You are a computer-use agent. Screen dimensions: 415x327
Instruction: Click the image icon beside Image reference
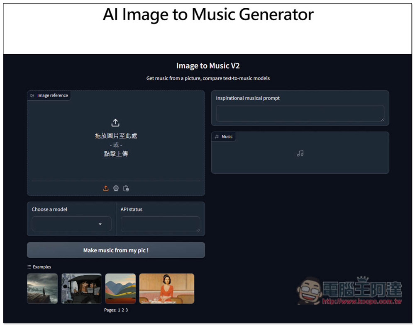(x=32, y=95)
